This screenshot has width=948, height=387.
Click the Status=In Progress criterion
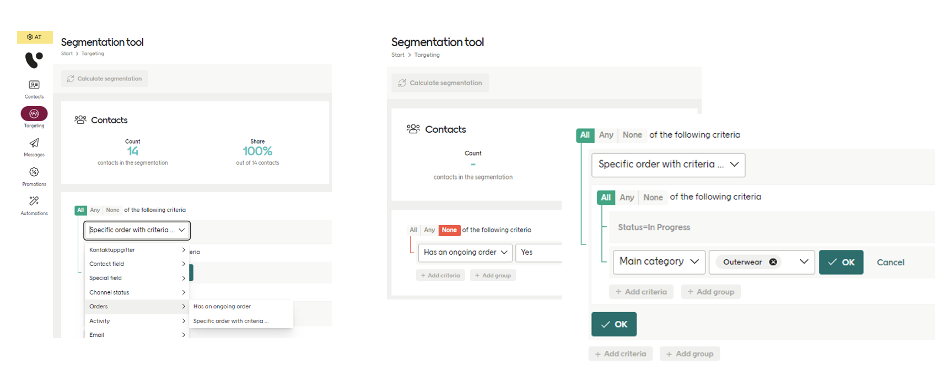point(654,227)
